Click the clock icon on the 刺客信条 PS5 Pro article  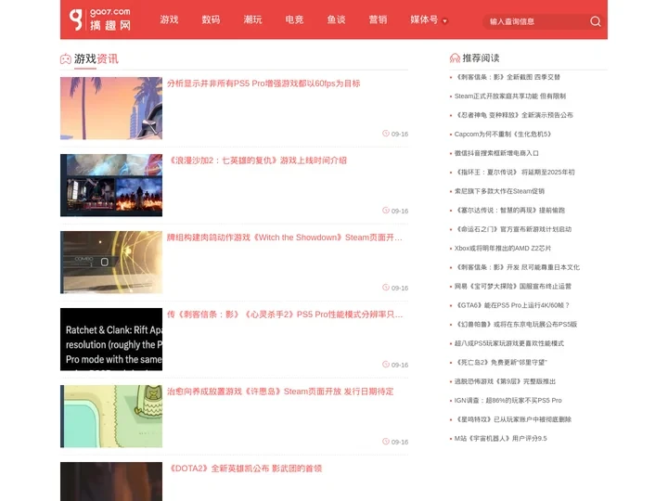[386, 365]
